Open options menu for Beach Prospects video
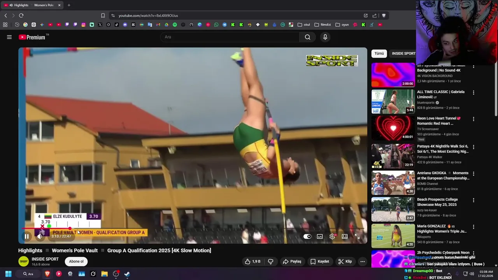Viewport: 498px width, 280px height. click(x=473, y=200)
